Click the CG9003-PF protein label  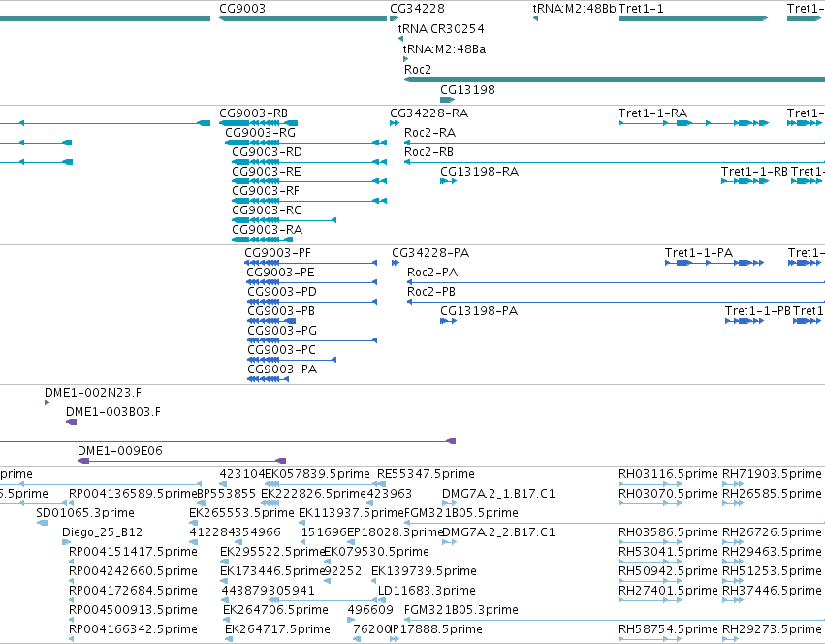[278, 253]
